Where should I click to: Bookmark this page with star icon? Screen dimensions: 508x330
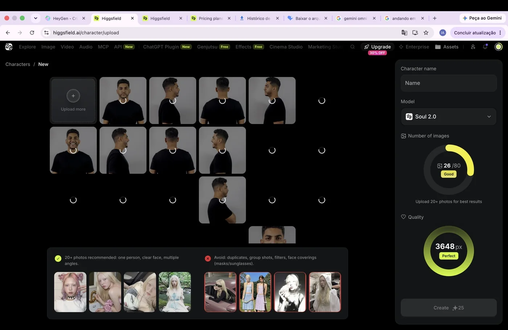click(x=426, y=33)
